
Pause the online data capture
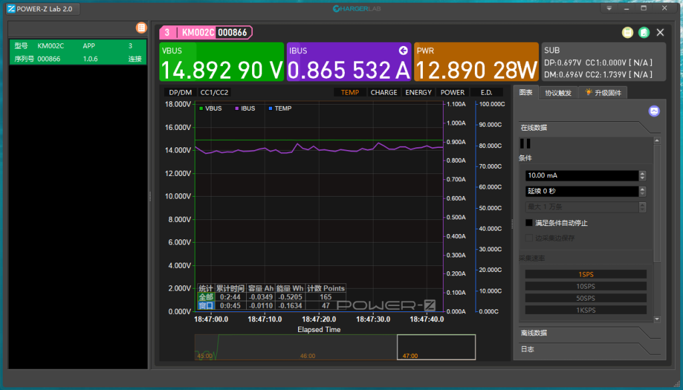coord(526,143)
